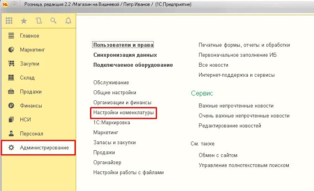Open Favorites star icon
Viewport: 314px width, 191px height.
click(24, 21)
